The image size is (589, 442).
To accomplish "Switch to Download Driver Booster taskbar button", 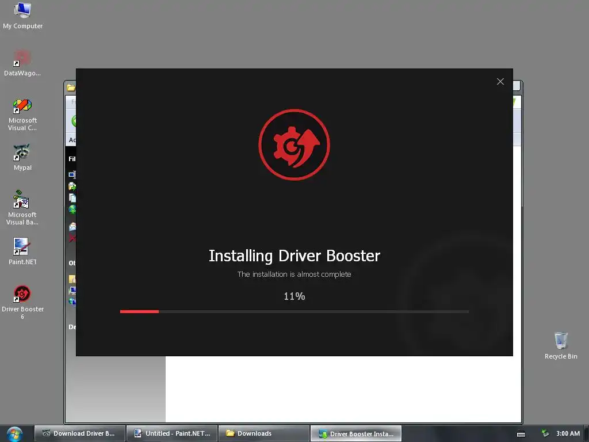I will coord(79,433).
